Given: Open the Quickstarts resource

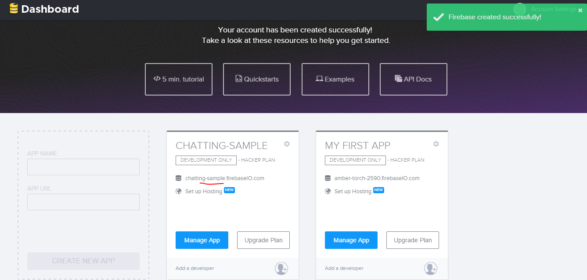Looking at the screenshot, I should point(257,79).
